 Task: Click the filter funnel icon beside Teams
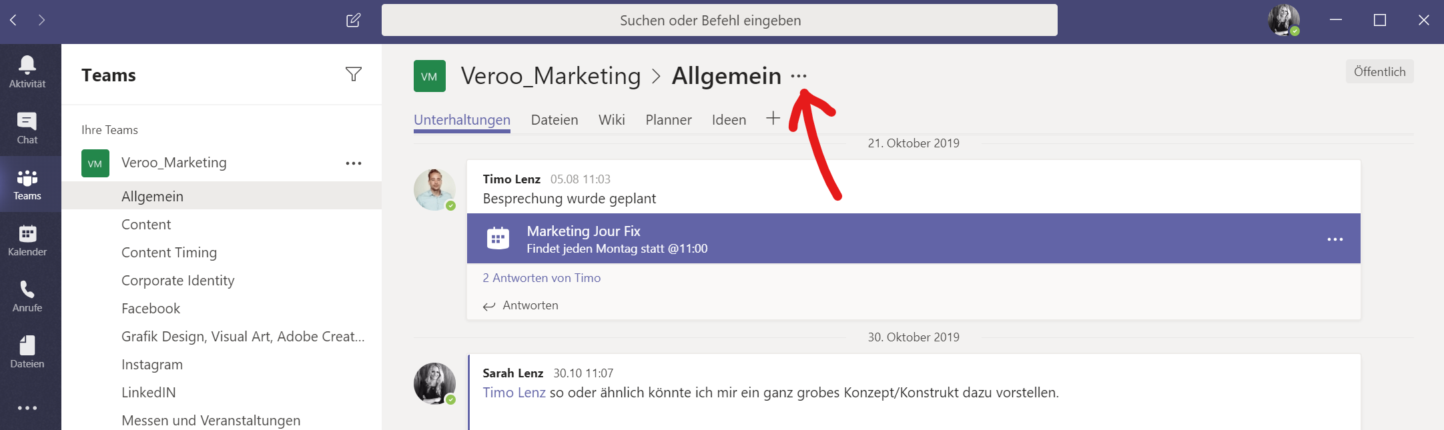(x=354, y=74)
